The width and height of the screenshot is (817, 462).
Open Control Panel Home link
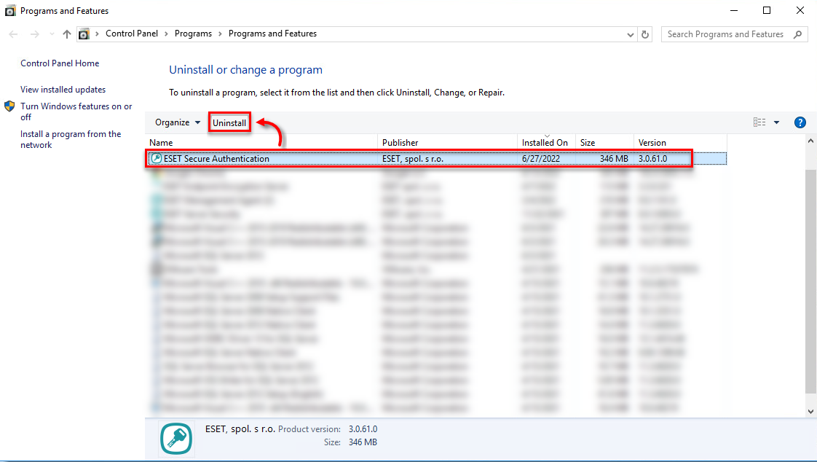pos(60,63)
